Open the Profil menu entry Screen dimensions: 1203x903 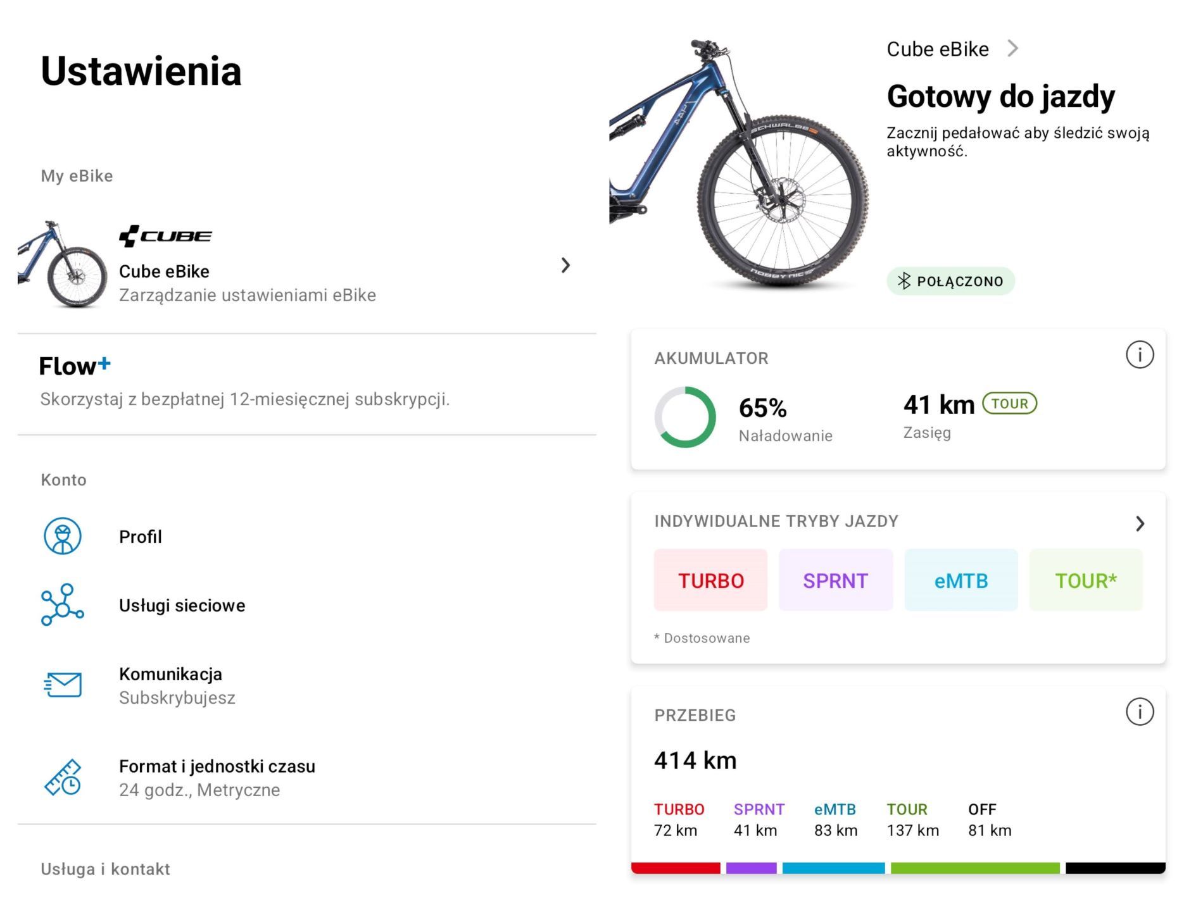tap(307, 537)
